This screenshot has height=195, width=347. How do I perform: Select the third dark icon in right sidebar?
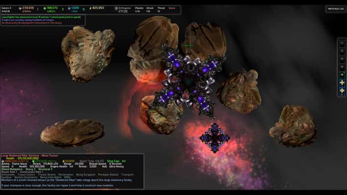342,59
